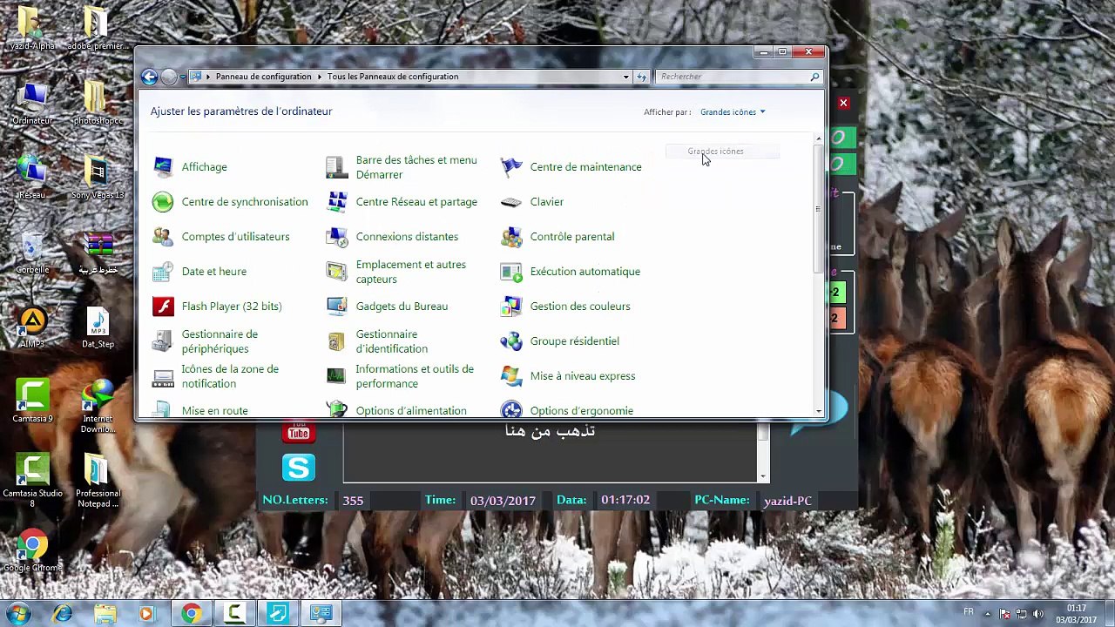The width and height of the screenshot is (1115, 627).
Task: Open the Exécution automatique icon
Action: click(511, 272)
